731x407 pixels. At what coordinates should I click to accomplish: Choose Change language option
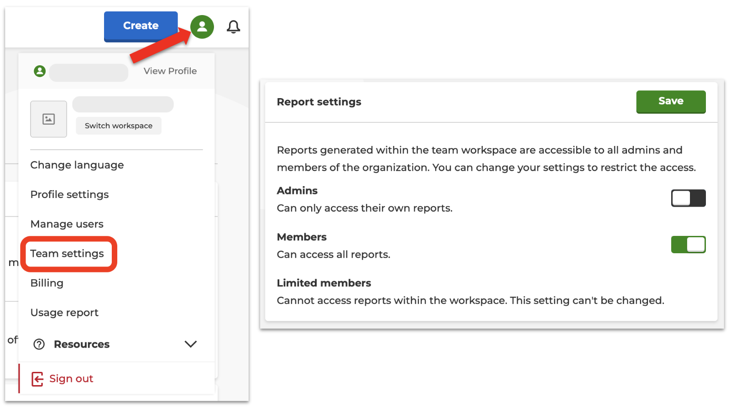[77, 165]
